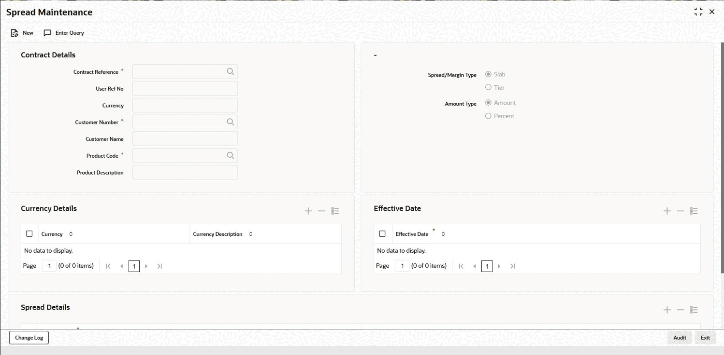Focus the Customer Name field
The width and height of the screenshot is (724, 355).
(185, 139)
